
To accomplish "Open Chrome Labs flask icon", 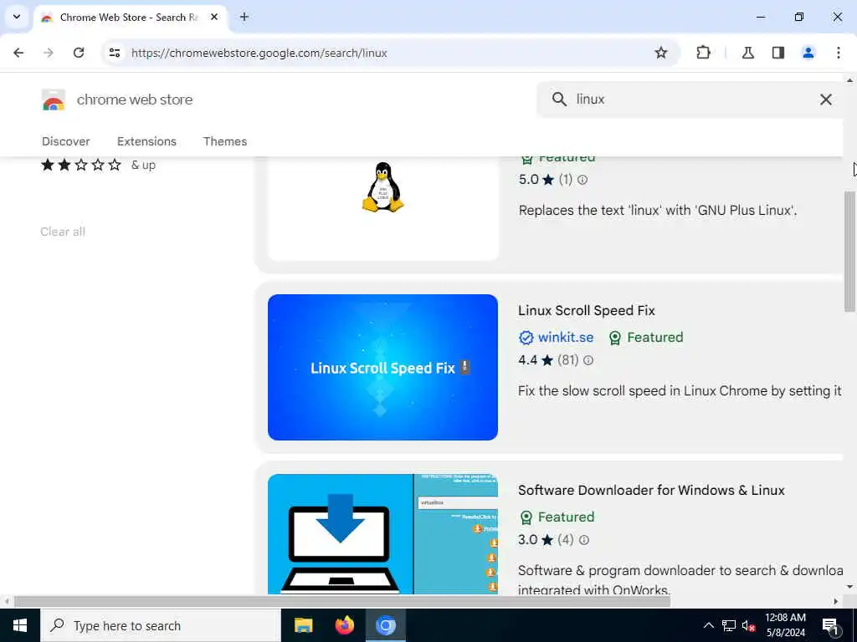I will tap(747, 53).
